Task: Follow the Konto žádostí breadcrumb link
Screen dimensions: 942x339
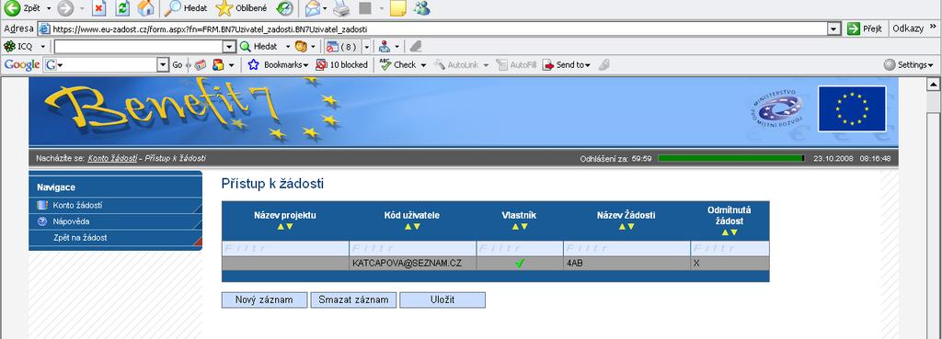Action: point(112,158)
